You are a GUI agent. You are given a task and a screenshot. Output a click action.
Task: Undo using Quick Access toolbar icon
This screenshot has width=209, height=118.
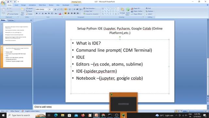11,2
